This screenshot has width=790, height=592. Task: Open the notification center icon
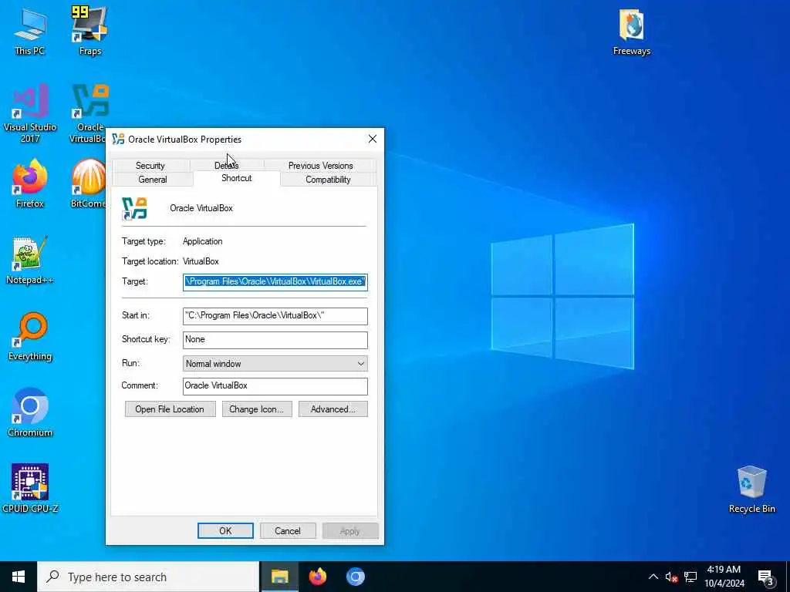pyautogui.click(x=765, y=577)
